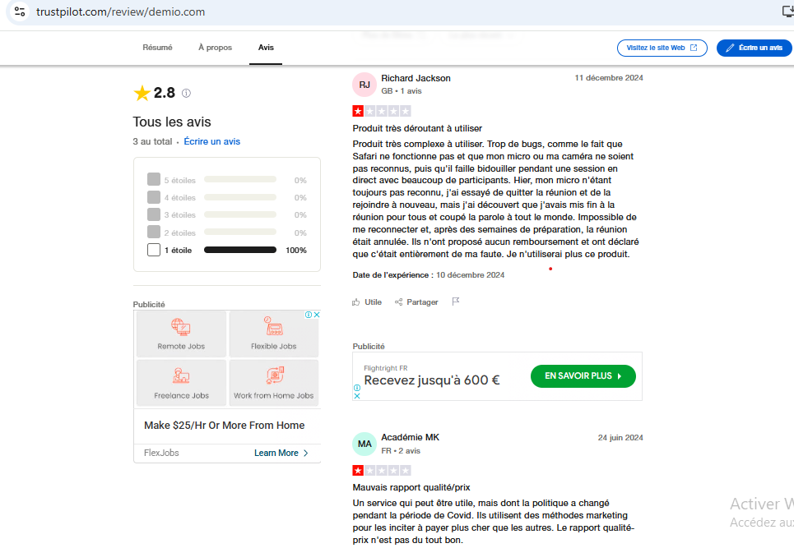This screenshot has width=794, height=548.
Task: Click the Work from Home Jobs tile
Action: pyautogui.click(x=274, y=383)
